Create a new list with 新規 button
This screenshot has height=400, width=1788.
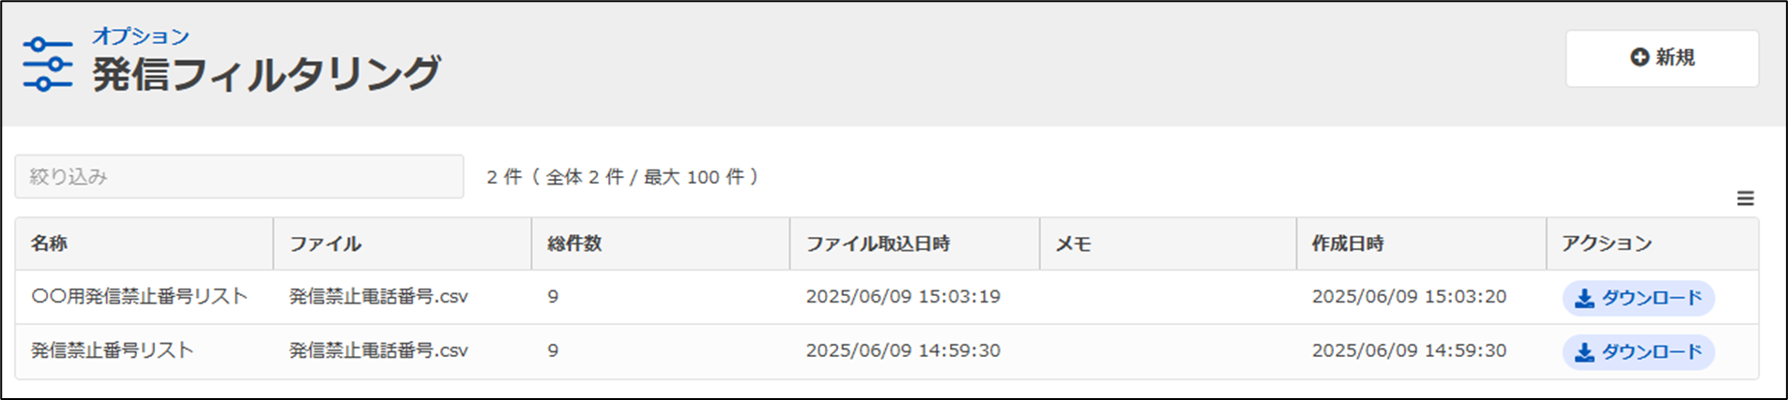tap(1662, 58)
